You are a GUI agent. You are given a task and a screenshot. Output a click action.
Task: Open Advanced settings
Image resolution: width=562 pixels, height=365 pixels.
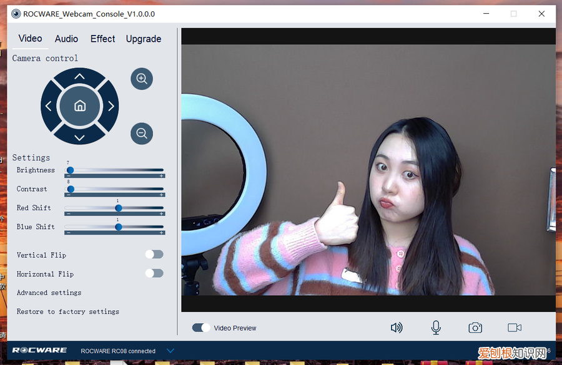(x=49, y=293)
